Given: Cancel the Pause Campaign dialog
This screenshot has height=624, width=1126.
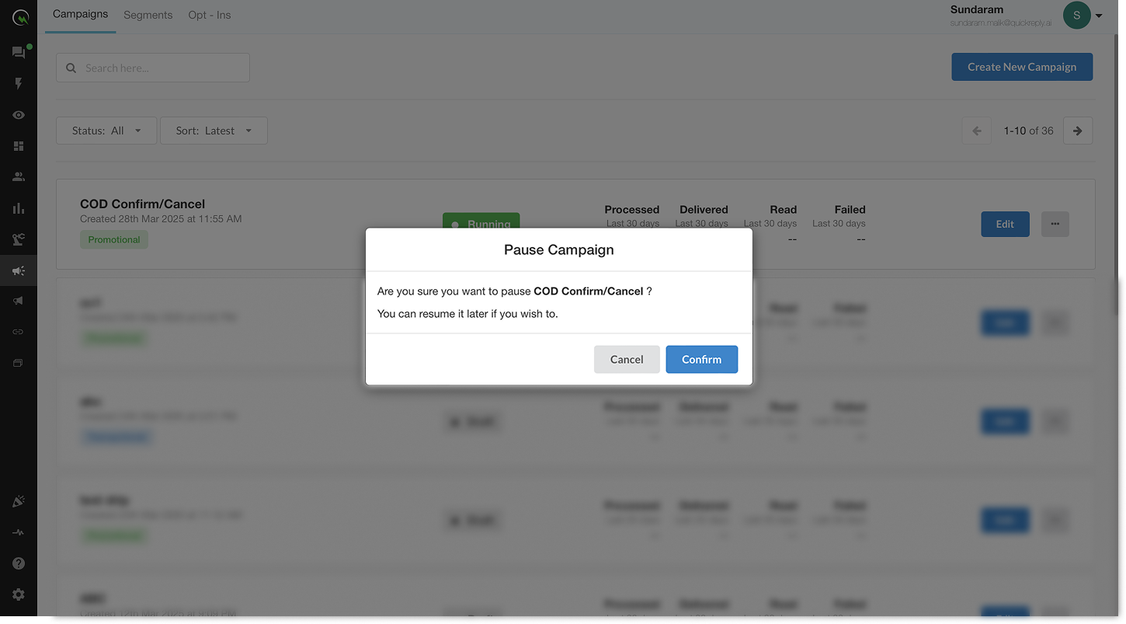Looking at the screenshot, I should [x=626, y=359].
